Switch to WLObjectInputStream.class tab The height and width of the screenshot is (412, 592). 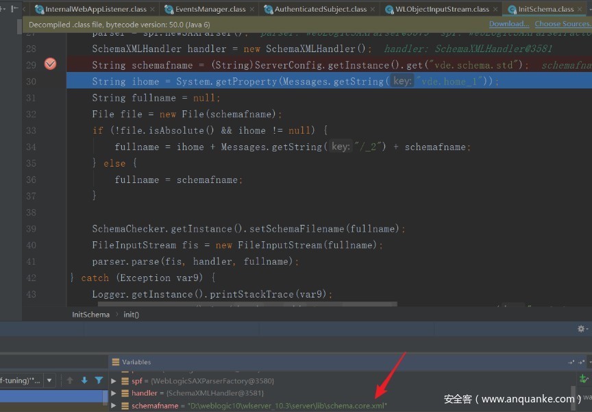tap(442, 10)
